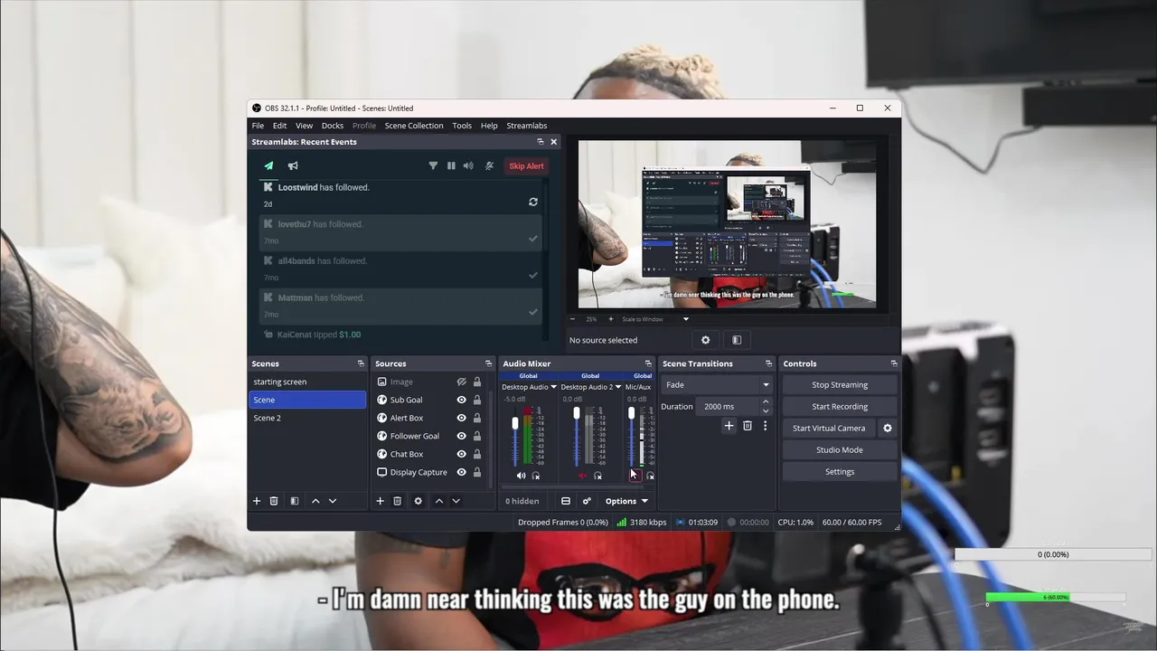Open the Docks menu
Image resolution: width=1157 pixels, height=651 pixels.
pyautogui.click(x=333, y=126)
